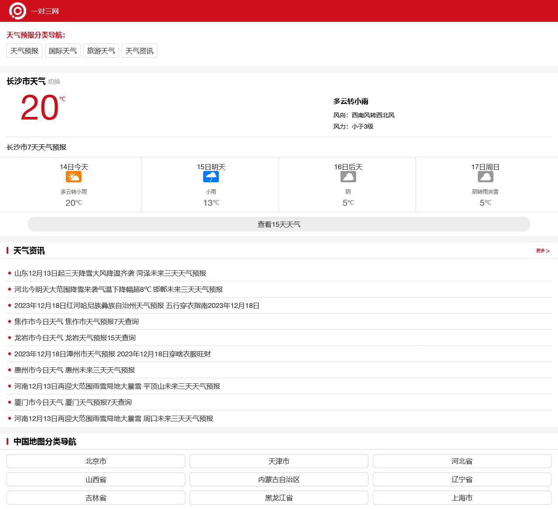Open the 内蒙古自治区 weather page

coord(279,479)
